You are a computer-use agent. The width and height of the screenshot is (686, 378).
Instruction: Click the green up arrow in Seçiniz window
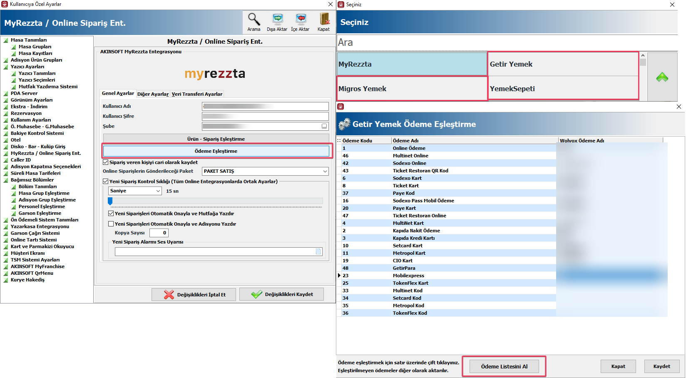point(662,77)
